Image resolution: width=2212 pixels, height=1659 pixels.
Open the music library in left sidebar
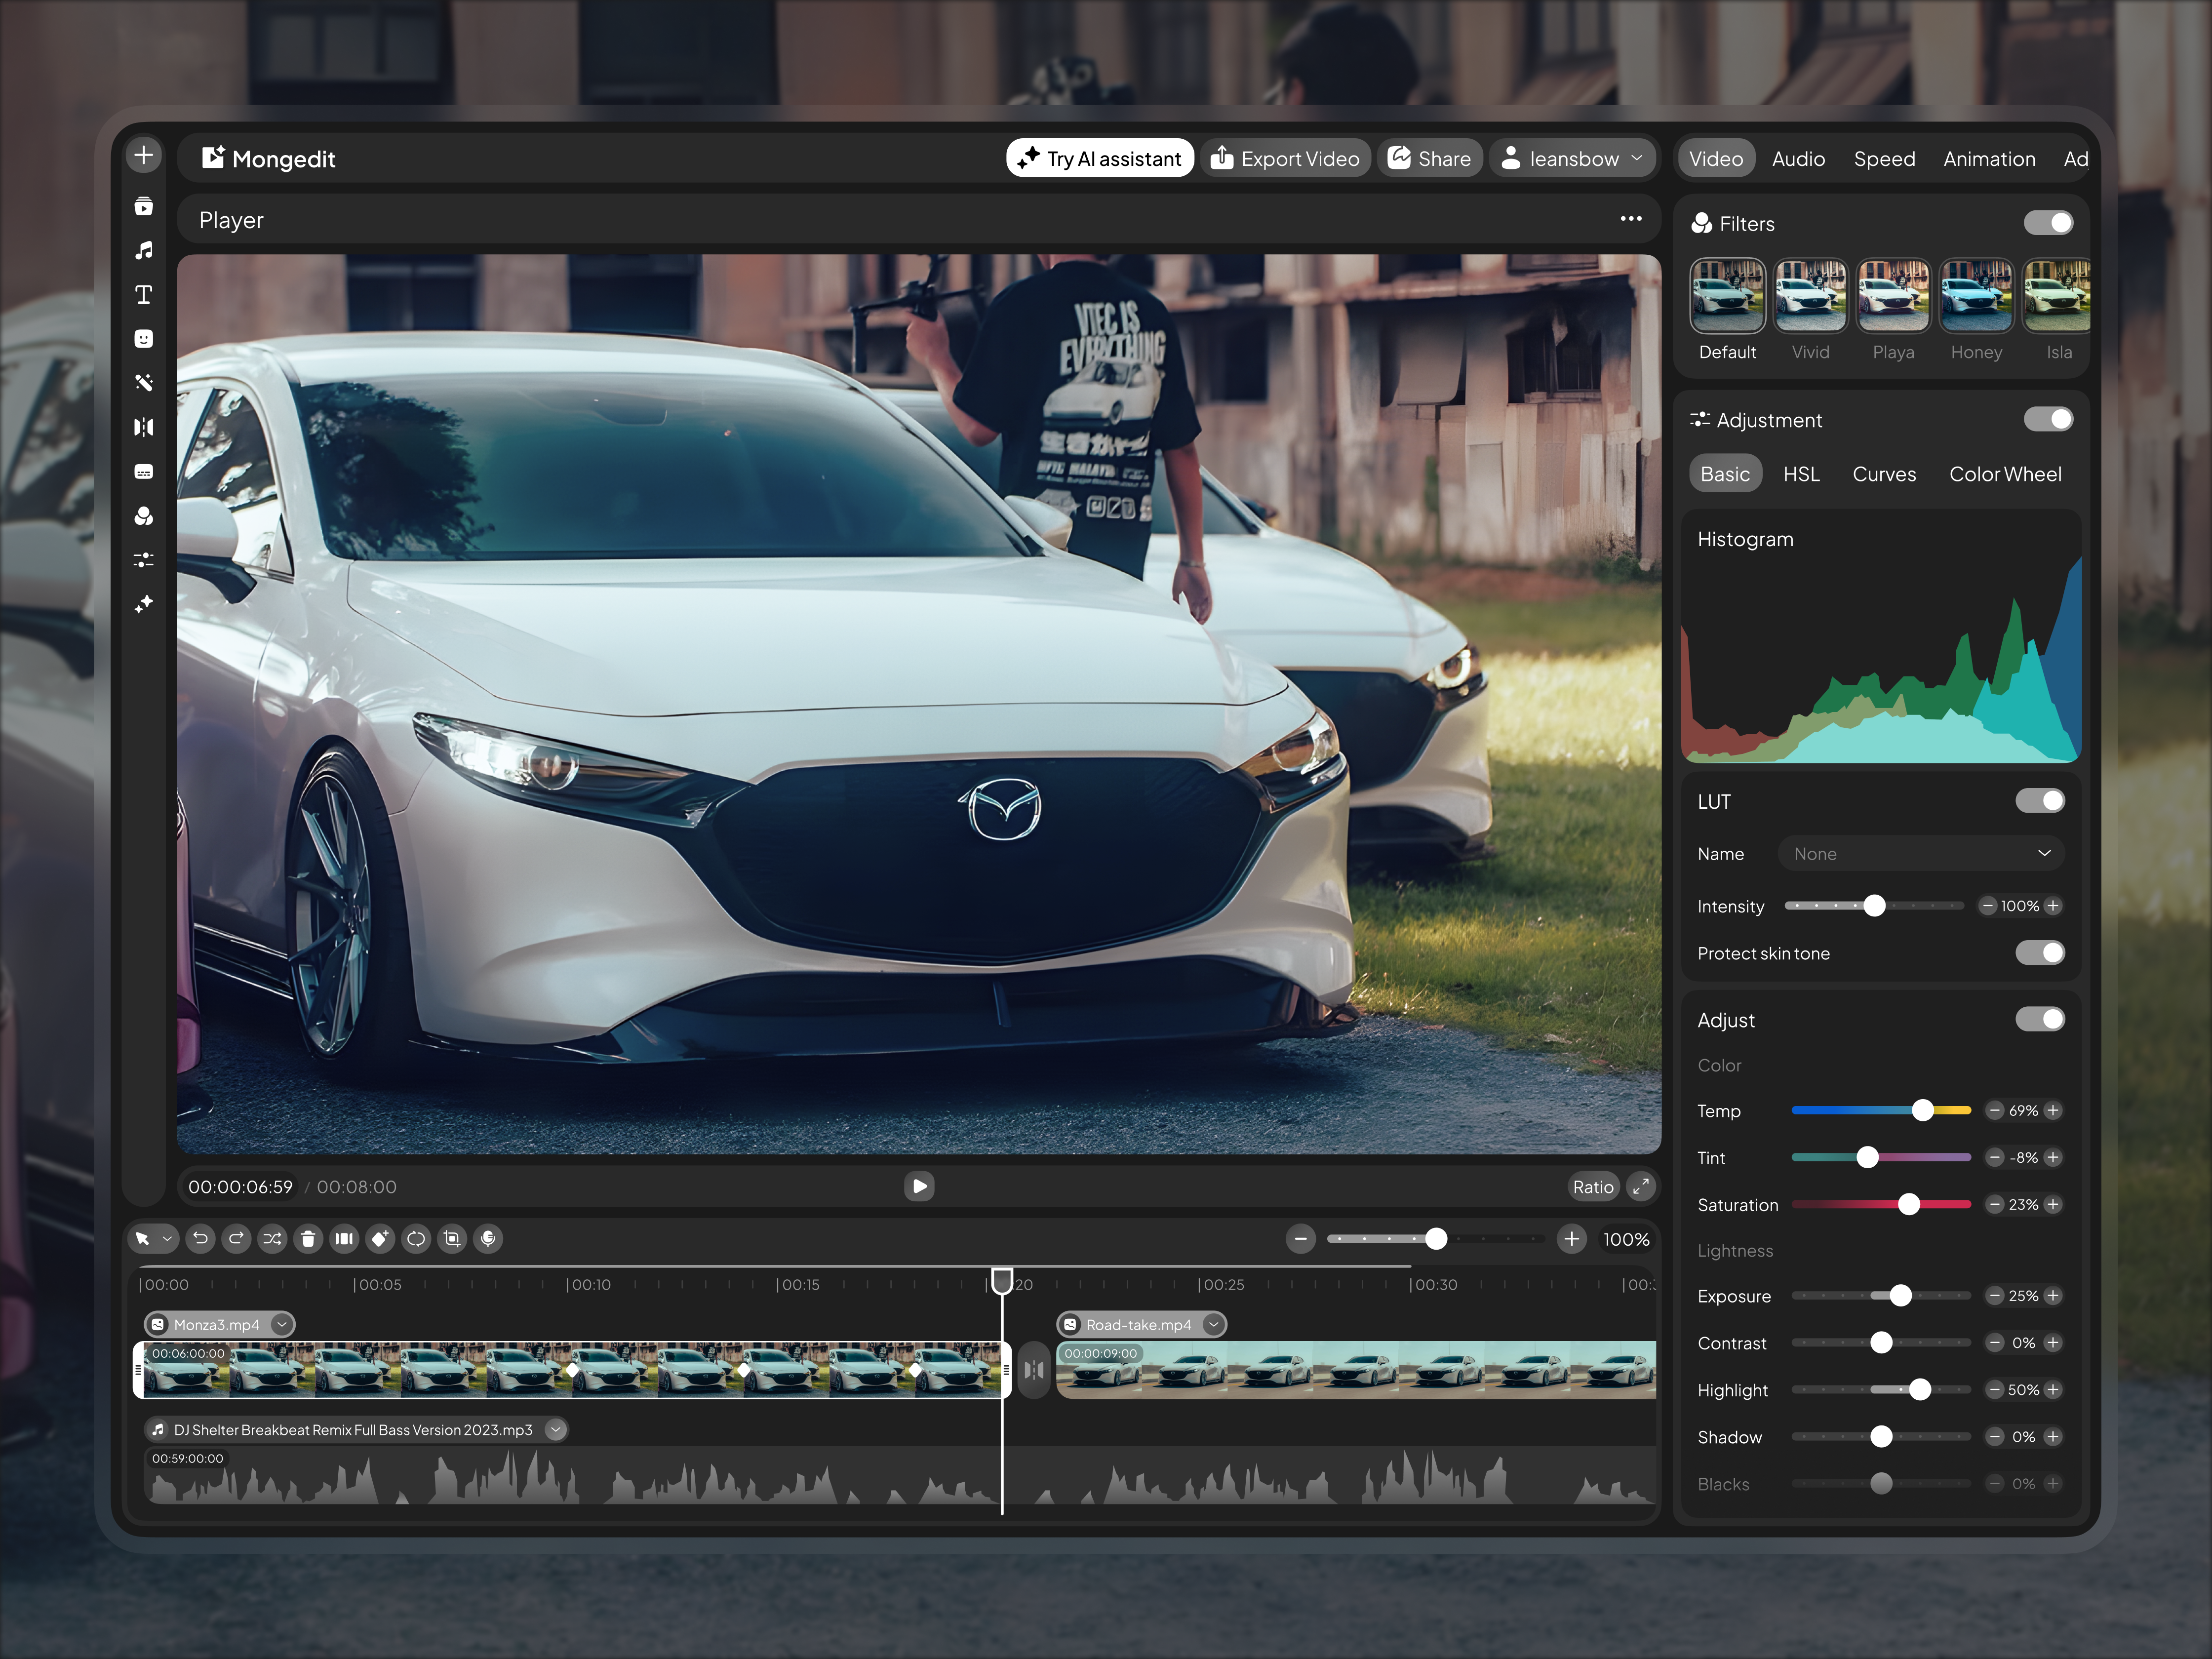[x=144, y=250]
